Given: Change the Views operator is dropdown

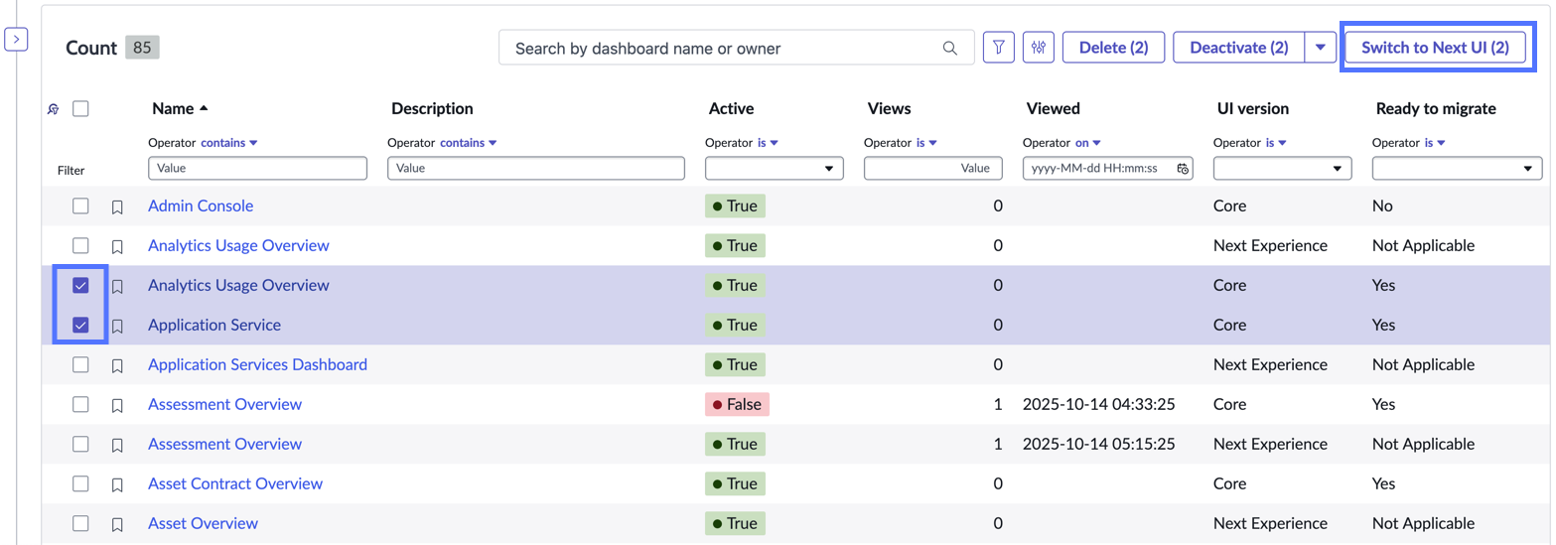Looking at the screenshot, I should [927, 143].
